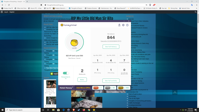Open notification center icon
Image resolution: width=199 pixels, height=112 pixels.
click(196, 110)
